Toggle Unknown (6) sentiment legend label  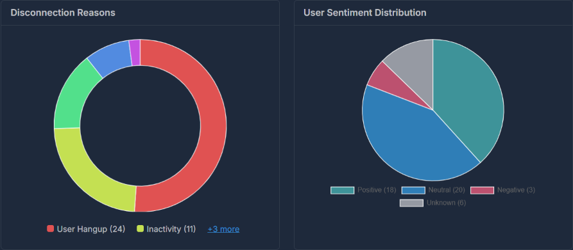point(446,203)
